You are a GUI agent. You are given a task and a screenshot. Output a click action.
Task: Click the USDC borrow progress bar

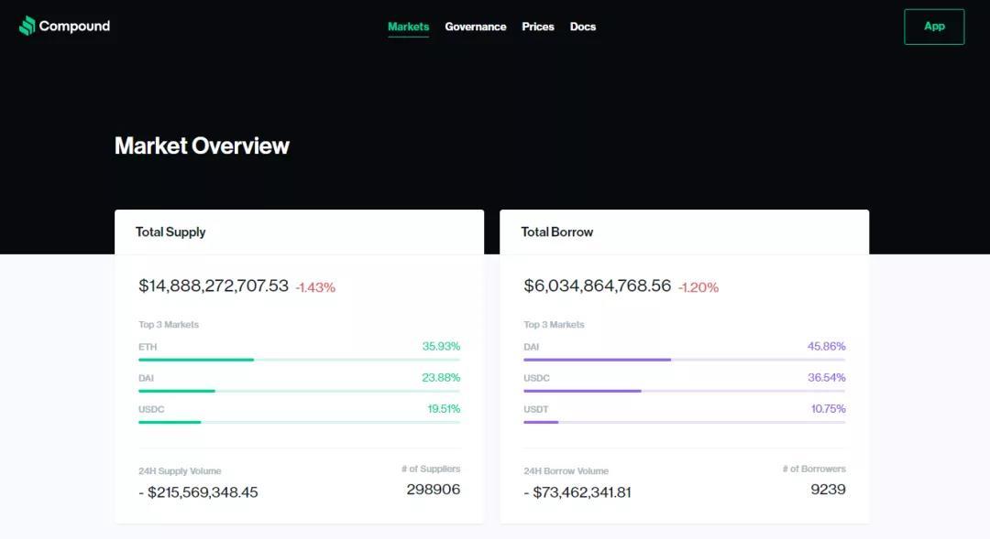coord(684,391)
